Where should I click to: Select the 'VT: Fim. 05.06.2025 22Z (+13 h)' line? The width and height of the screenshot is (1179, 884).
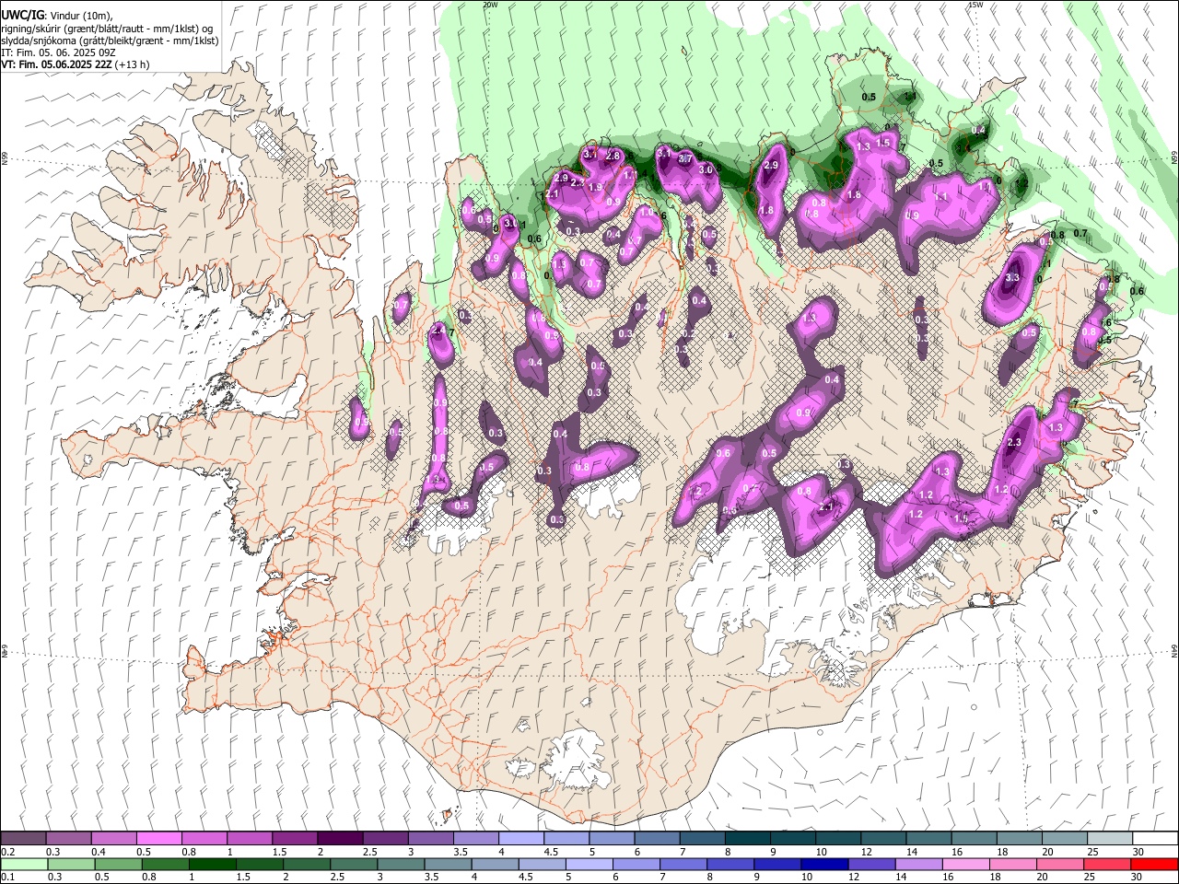[x=76, y=64]
